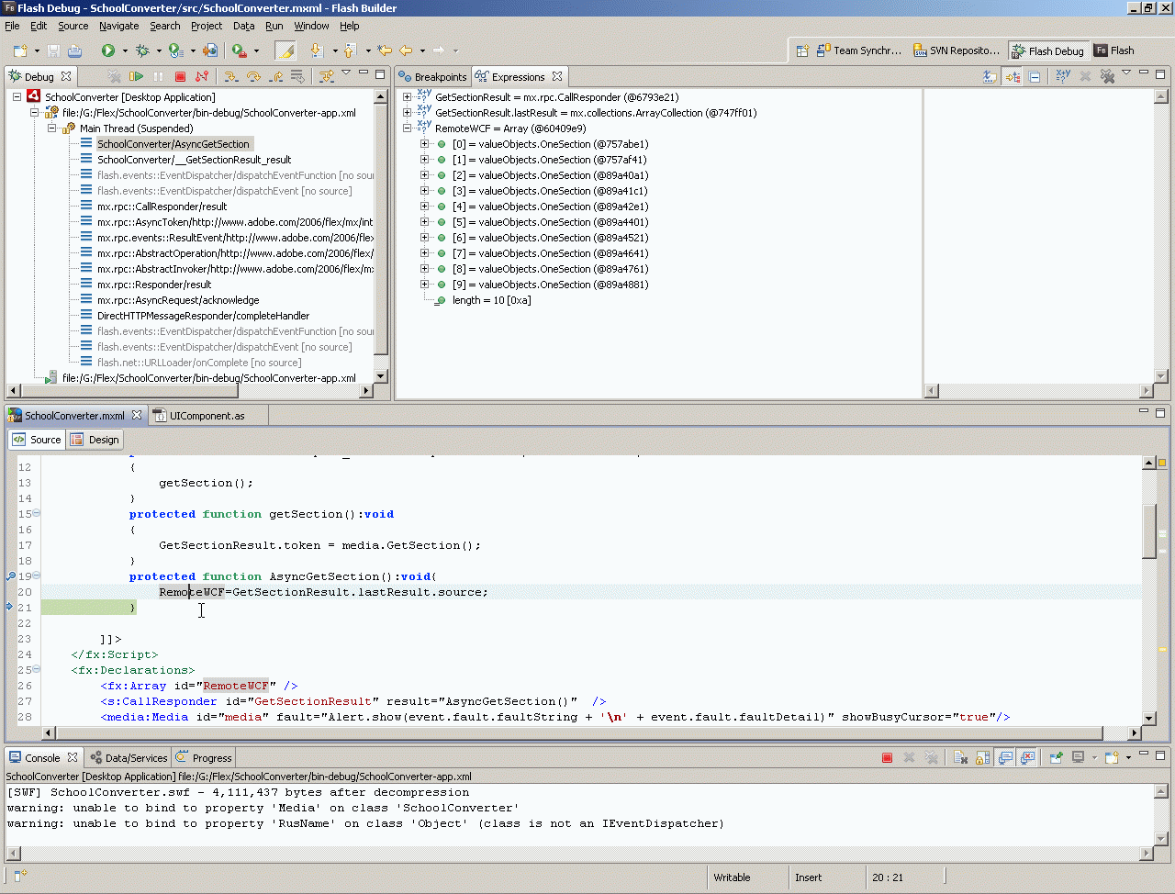
Task: Toggle Scroll Lock in the Console toolbar
Action: click(982, 758)
